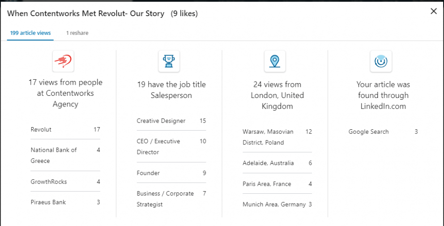Select the Munich Area, Germany row
The height and width of the screenshot is (226, 444).
tap(277, 204)
